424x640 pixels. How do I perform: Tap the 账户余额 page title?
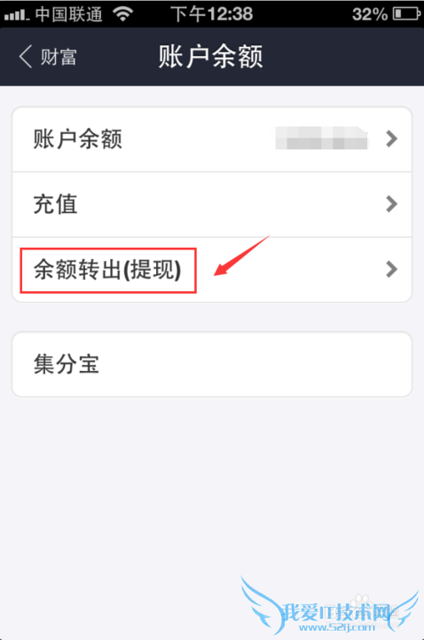pyautogui.click(x=210, y=56)
